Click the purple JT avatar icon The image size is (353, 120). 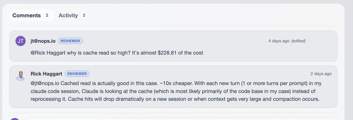click(x=21, y=41)
